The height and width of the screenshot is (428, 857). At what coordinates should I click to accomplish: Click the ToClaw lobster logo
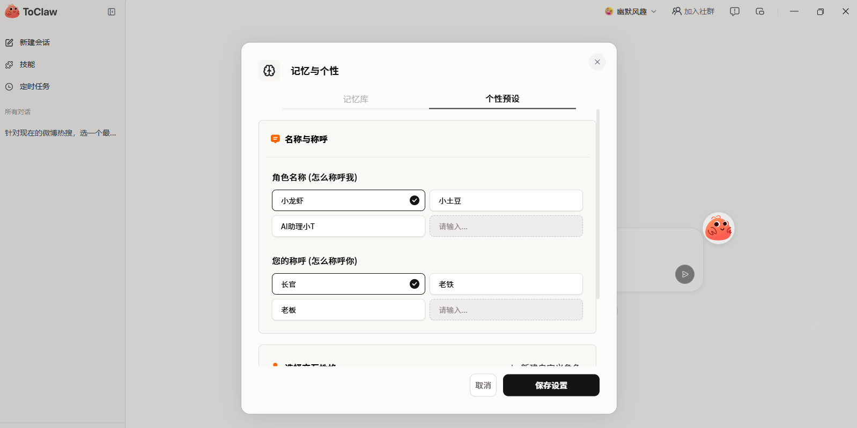tap(12, 12)
